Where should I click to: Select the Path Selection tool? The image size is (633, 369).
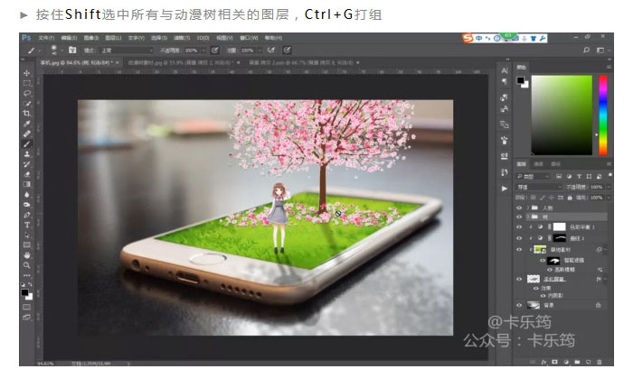click(27, 235)
